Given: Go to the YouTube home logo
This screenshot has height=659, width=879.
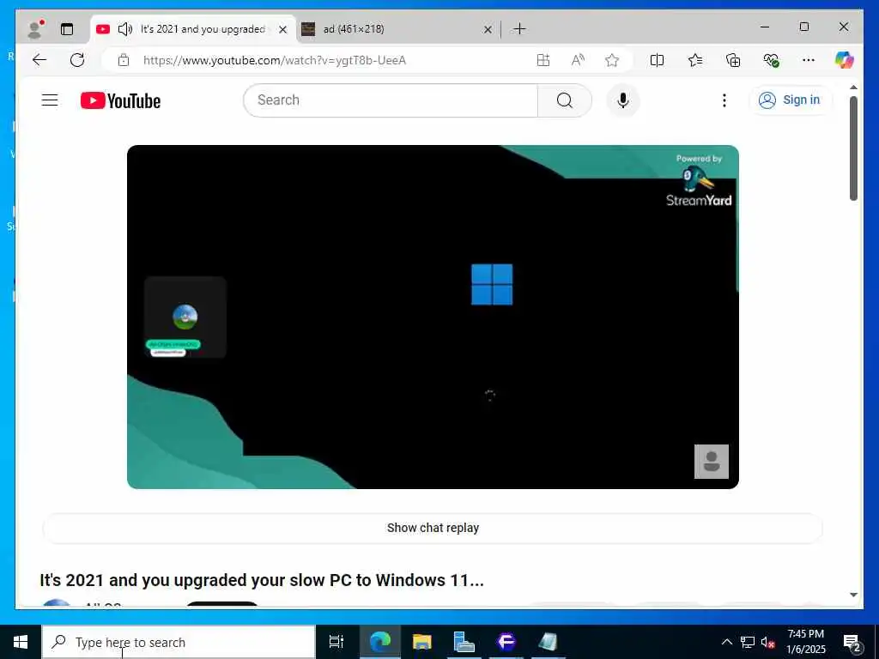Looking at the screenshot, I should point(120,101).
